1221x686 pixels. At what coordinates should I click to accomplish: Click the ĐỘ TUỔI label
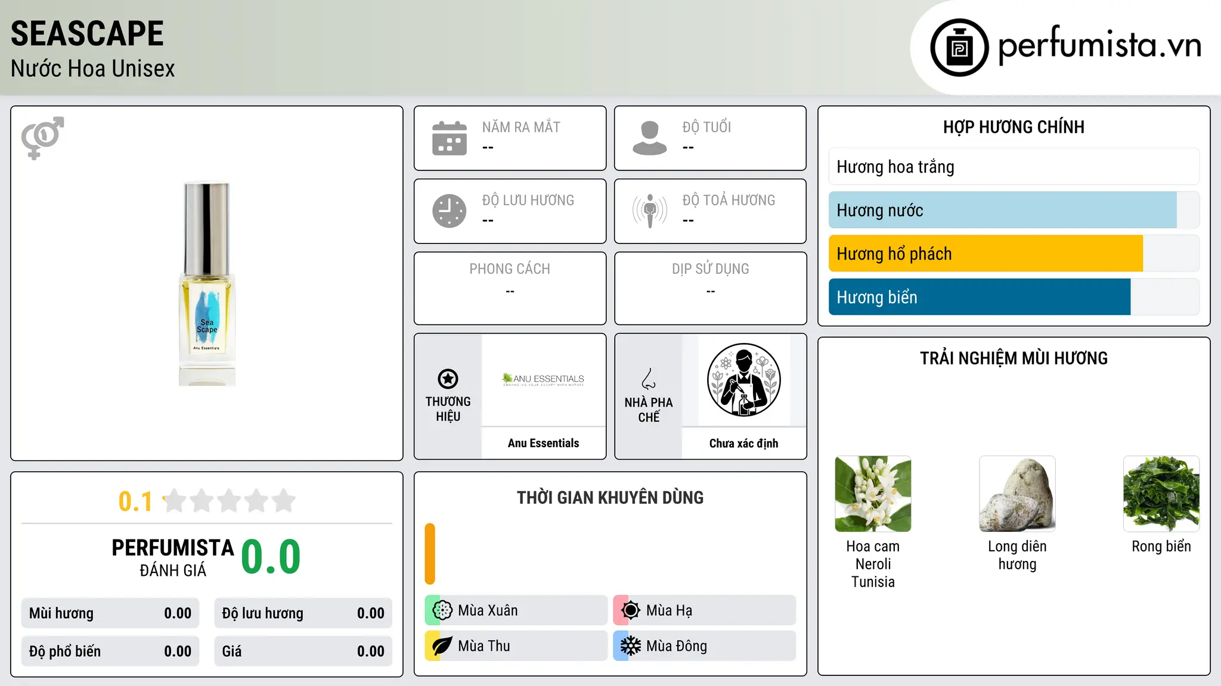coord(706,127)
